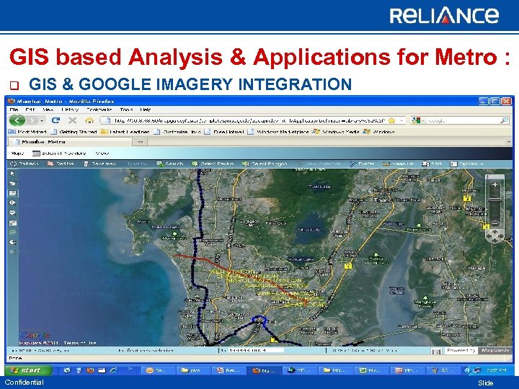Open the Latest Headlines feed bookmark
This screenshot has height=389, width=519.
point(125,132)
